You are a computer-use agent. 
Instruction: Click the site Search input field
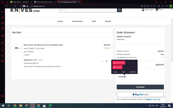(x=88, y=10)
